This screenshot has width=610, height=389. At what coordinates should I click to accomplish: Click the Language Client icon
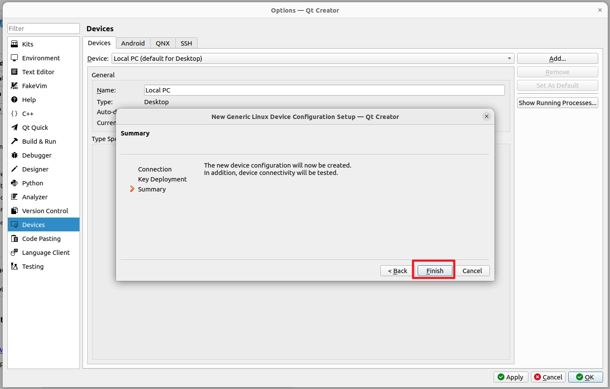point(14,252)
